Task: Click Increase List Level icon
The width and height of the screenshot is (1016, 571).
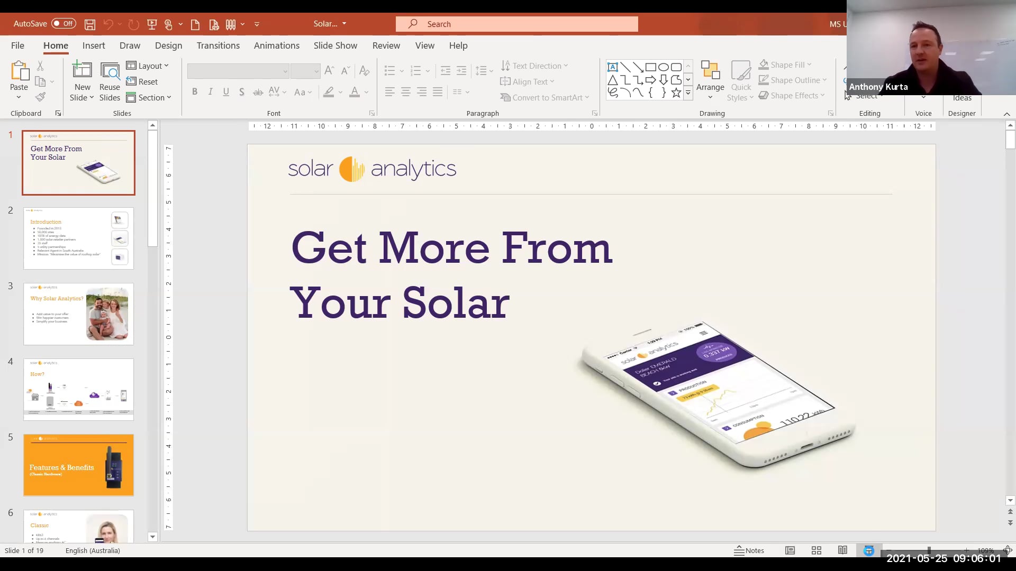Action: (461, 70)
